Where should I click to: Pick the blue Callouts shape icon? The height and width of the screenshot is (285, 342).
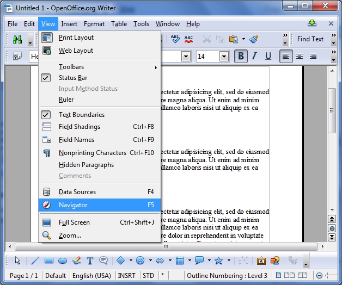pos(199,260)
